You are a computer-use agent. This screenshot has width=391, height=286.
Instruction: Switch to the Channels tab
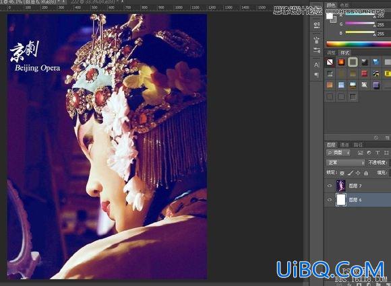point(344,145)
